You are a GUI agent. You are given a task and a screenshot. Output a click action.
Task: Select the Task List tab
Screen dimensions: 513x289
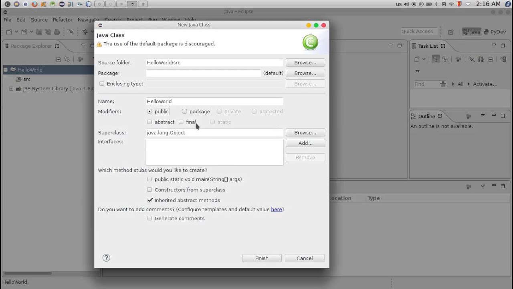(x=428, y=46)
